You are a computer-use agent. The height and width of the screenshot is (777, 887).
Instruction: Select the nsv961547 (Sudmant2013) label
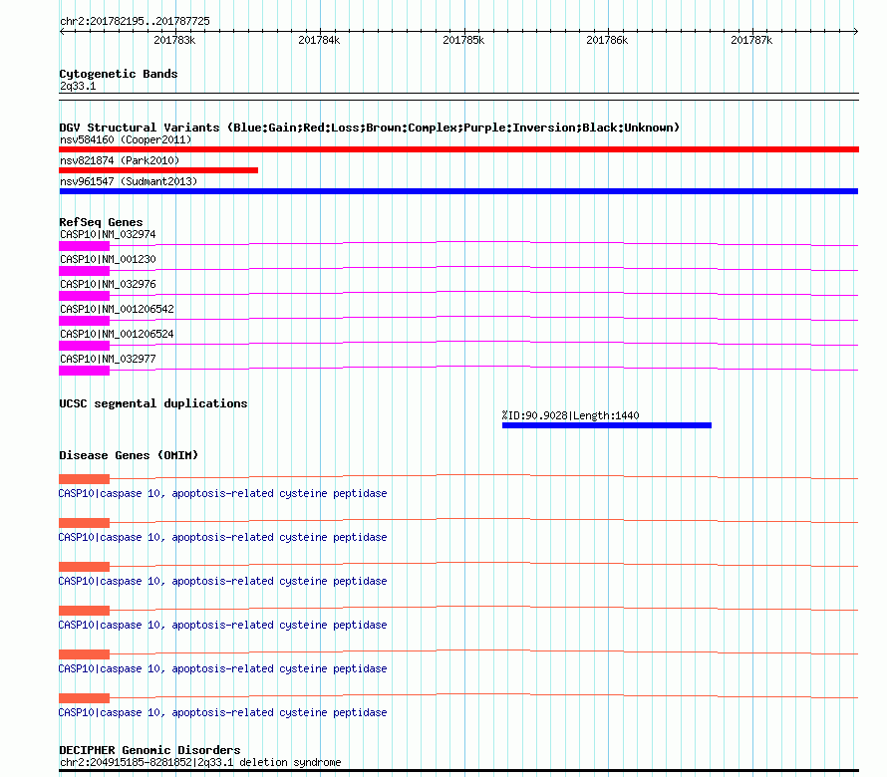(129, 181)
